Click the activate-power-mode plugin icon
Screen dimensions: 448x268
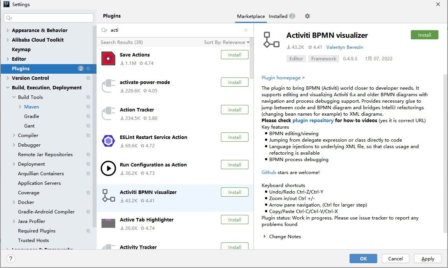tap(108, 86)
